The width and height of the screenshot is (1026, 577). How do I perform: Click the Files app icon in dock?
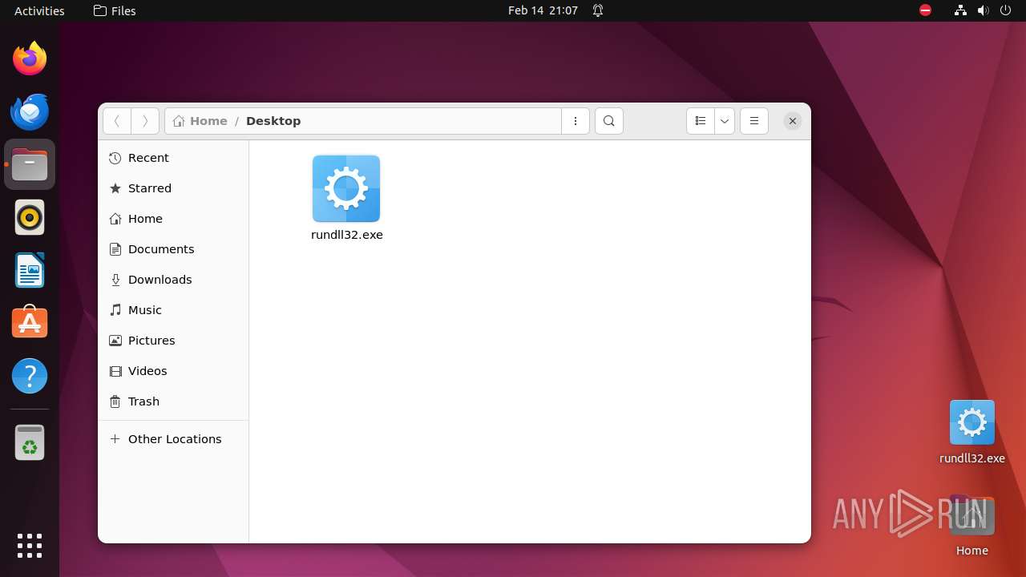pyautogui.click(x=30, y=164)
